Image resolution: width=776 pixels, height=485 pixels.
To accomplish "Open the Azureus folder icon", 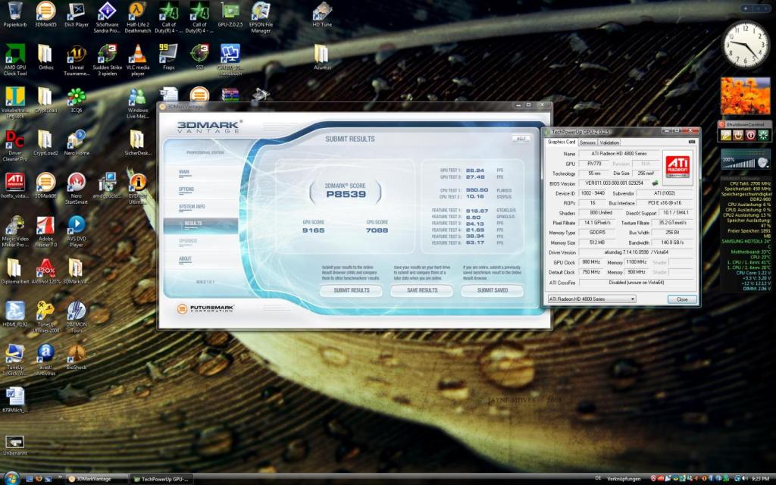I will pos(322,57).
